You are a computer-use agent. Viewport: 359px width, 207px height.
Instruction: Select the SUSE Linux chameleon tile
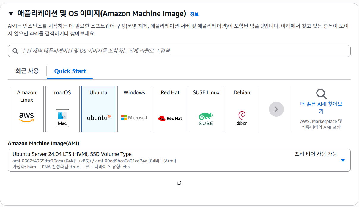click(206, 109)
